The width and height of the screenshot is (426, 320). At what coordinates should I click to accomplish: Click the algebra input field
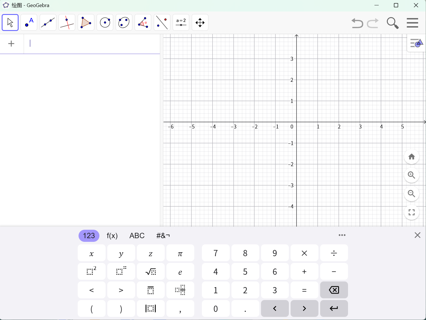(x=84, y=44)
